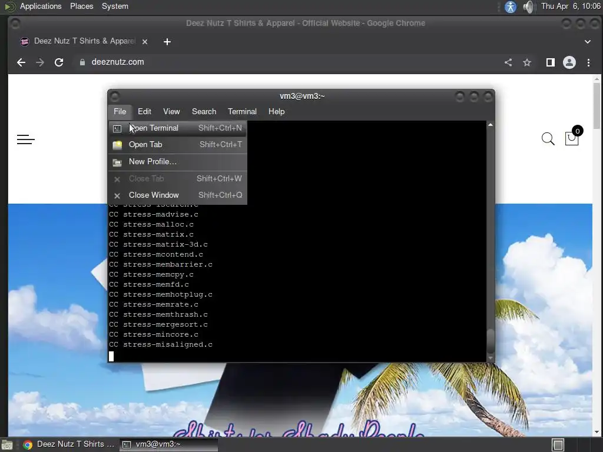Open the Applications menu
The width and height of the screenshot is (603, 452).
41,6
